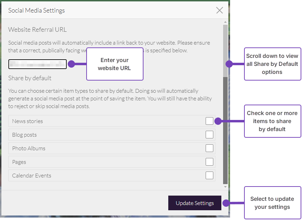Select the Calendar Events checkbox
302x220 pixels.
(x=209, y=175)
